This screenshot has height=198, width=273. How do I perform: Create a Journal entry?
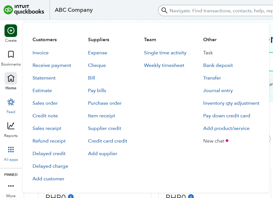218,90
